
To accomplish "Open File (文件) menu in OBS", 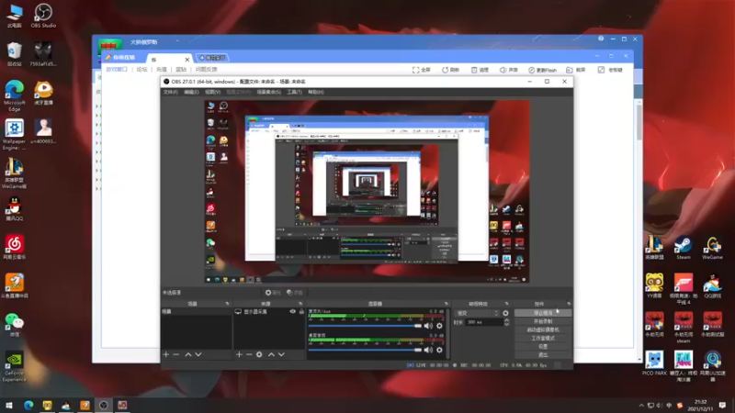I will (171, 92).
